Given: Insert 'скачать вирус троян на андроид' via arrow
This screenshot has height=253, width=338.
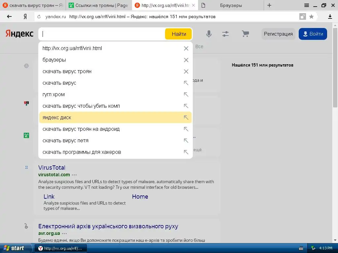Looking at the screenshot, I should point(186,129).
